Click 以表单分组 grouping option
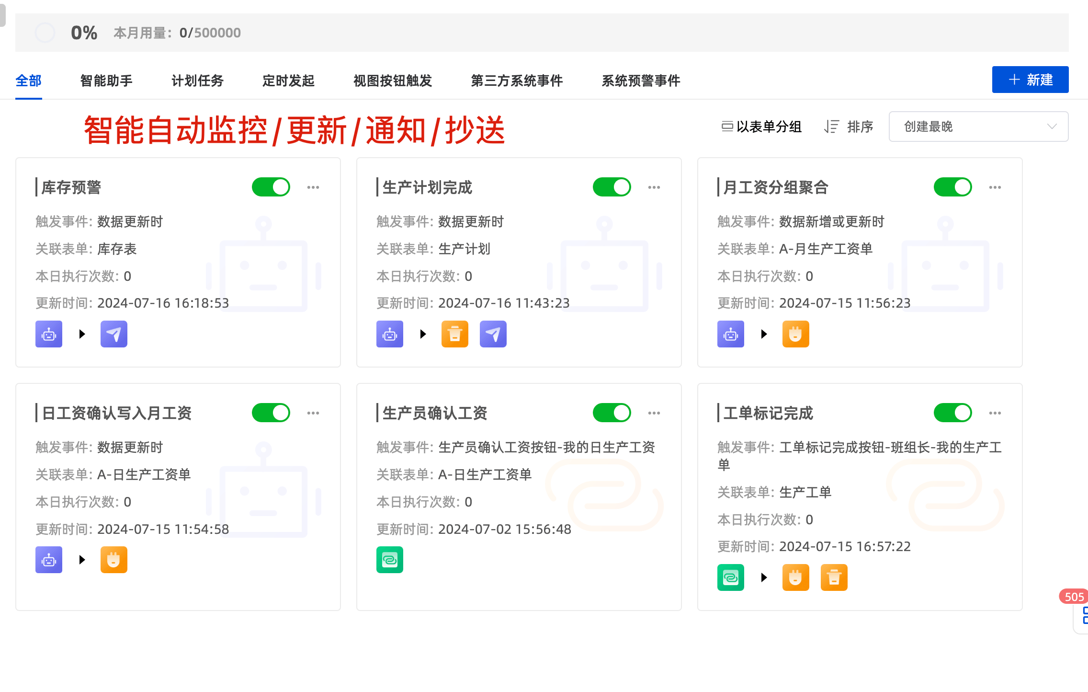The height and width of the screenshot is (692, 1088). (762, 127)
